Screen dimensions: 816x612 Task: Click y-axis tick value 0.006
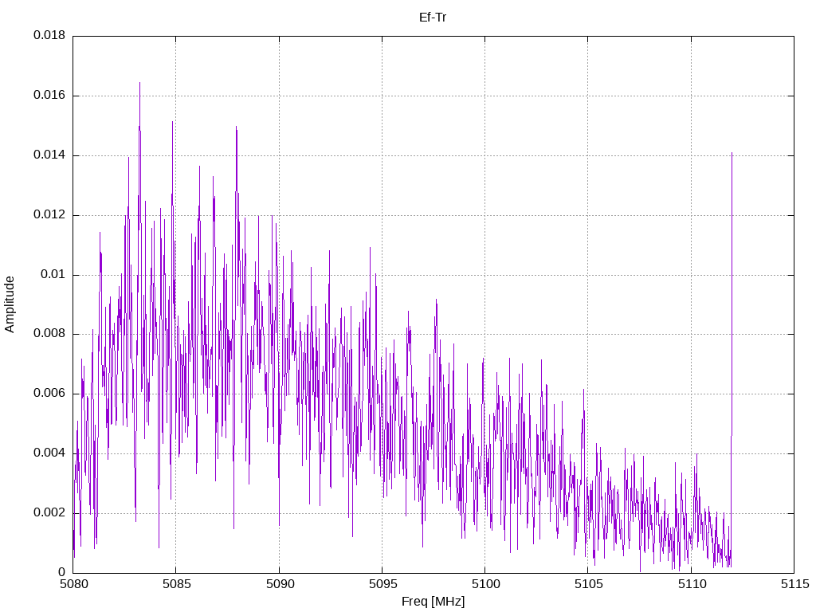[x=49, y=394]
